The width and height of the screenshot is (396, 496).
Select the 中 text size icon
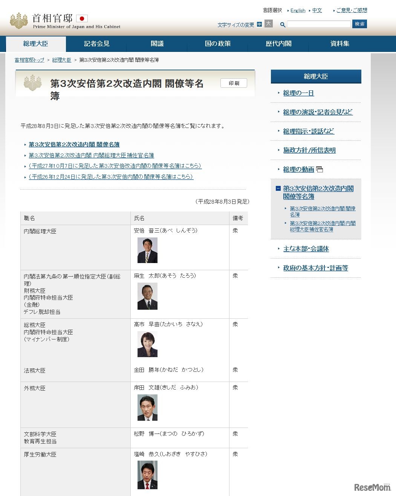259,24
